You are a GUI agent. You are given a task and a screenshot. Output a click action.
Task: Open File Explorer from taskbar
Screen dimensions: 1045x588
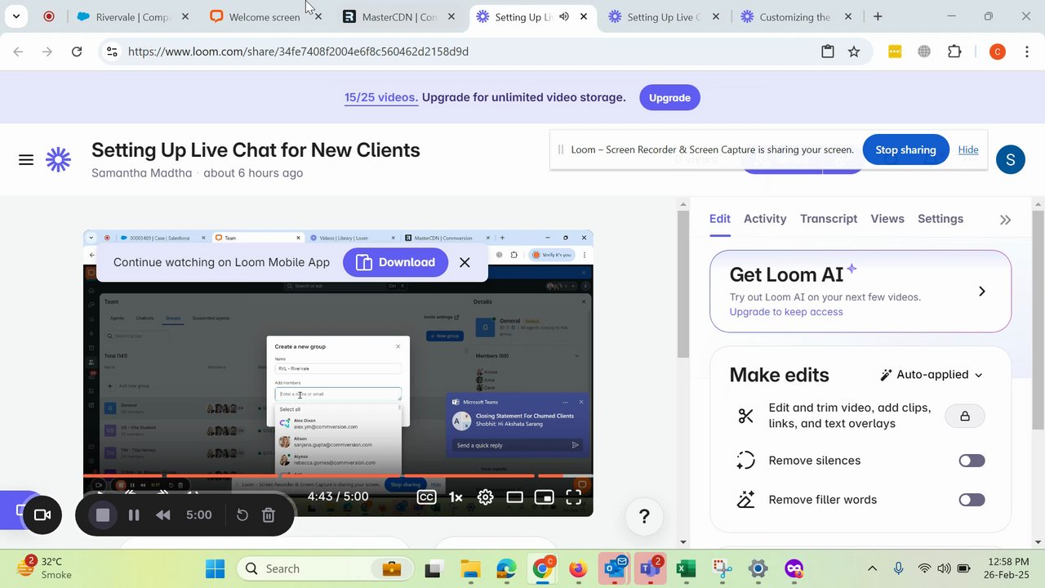click(x=469, y=568)
